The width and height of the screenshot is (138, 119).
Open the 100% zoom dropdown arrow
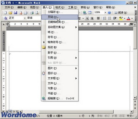pyautogui.click(x=105, y=12)
